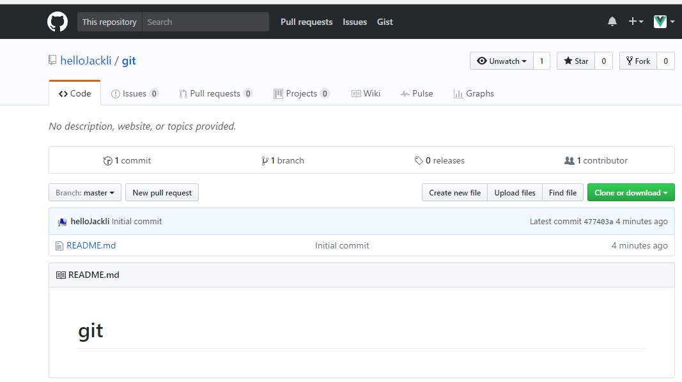Switch to the Pulse tab
Screen dimensions: 682x382
click(417, 93)
